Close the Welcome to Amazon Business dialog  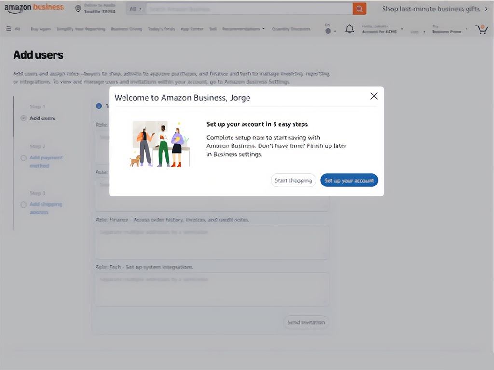tap(374, 96)
